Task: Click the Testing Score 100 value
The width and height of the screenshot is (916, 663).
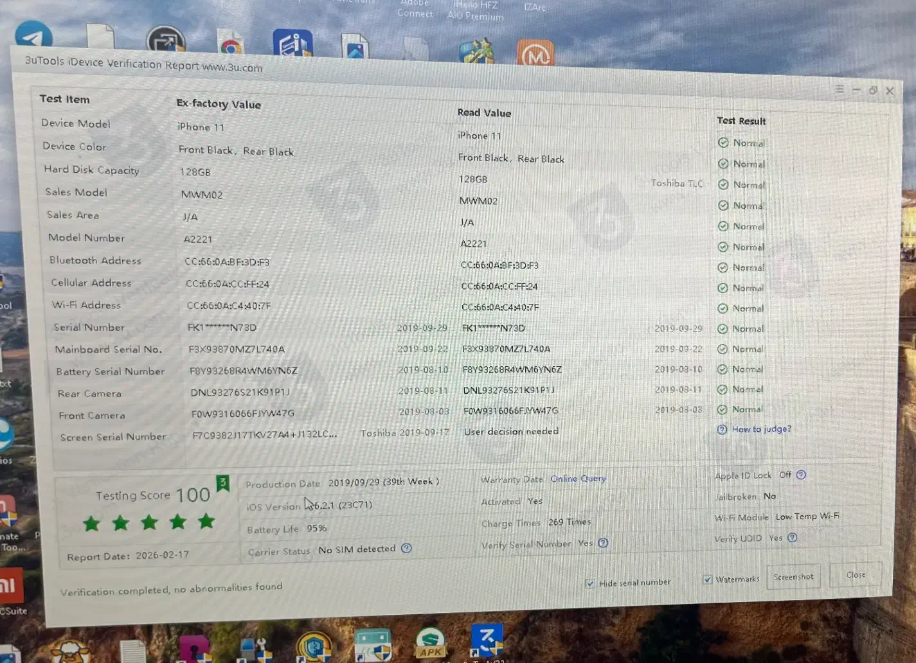Action: [193, 495]
